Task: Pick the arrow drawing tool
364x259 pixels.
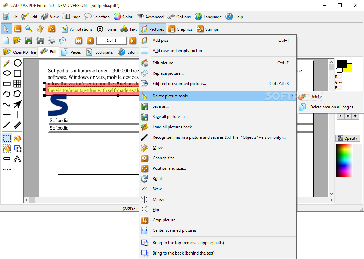Action: pos(18,104)
